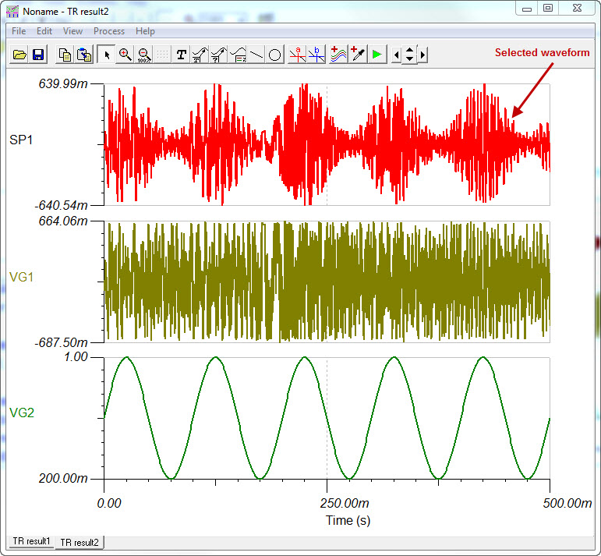
Task: Close the Noname window
Action: [x=577, y=8]
